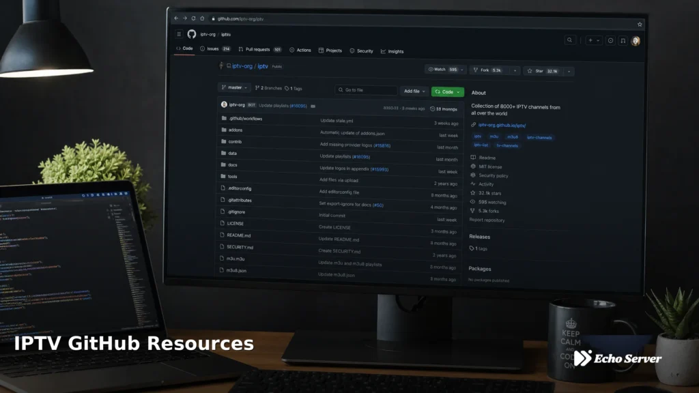Open the browser home icon
This screenshot has width=699, height=393.
click(202, 18)
